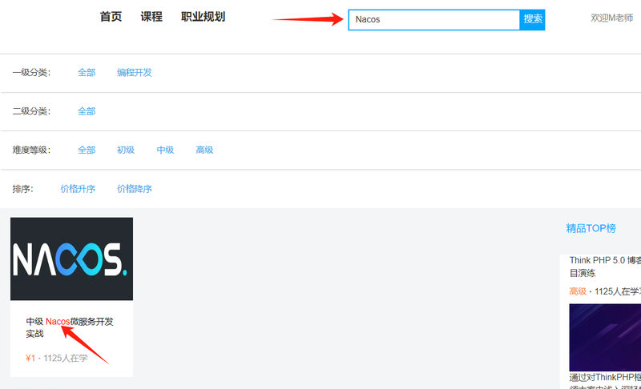The width and height of the screenshot is (641, 389).
Task: Open the 首页 navigation item
Action: [111, 17]
